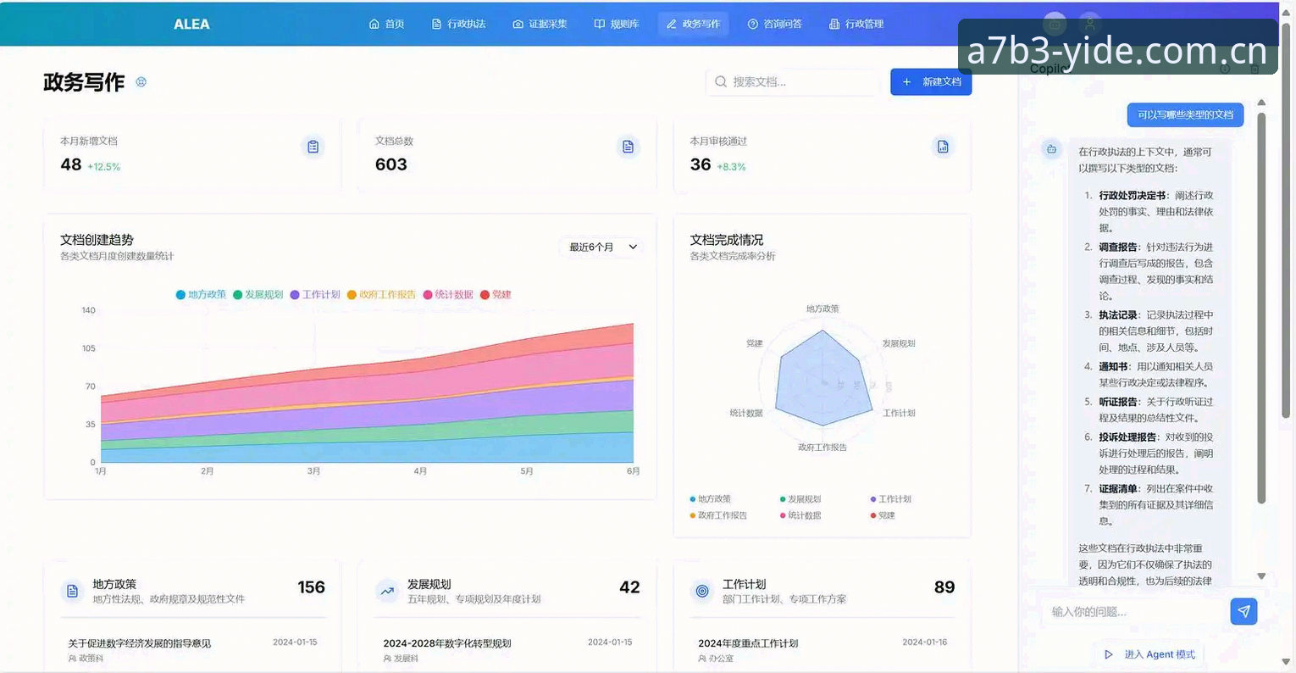Click the 发展规划 card trend icon
Image resolution: width=1296 pixels, height=673 pixels.
click(x=387, y=591)
